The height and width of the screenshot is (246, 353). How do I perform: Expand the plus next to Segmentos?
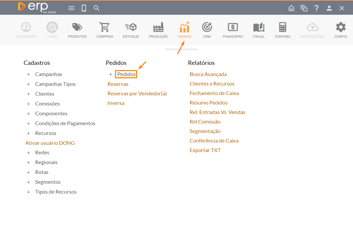(x=29, y=182)
